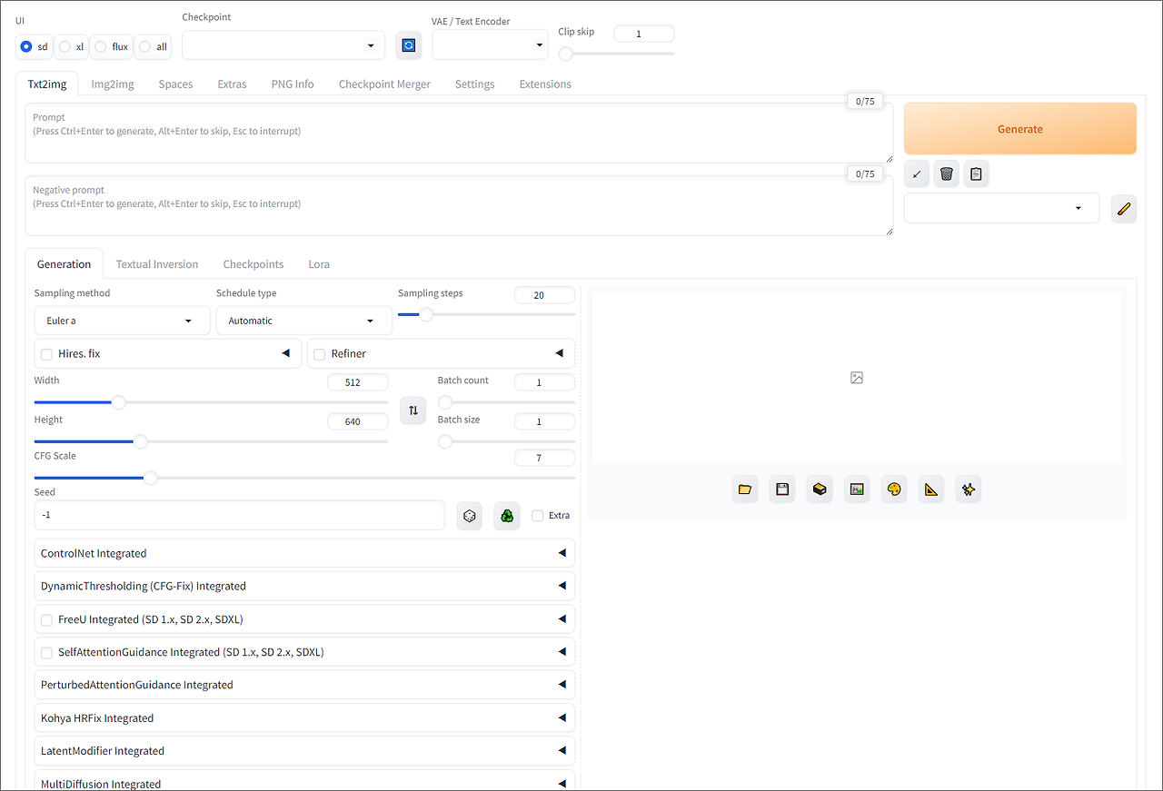
Task: Expand the ControlNet Integrated section
Action: 304,553
